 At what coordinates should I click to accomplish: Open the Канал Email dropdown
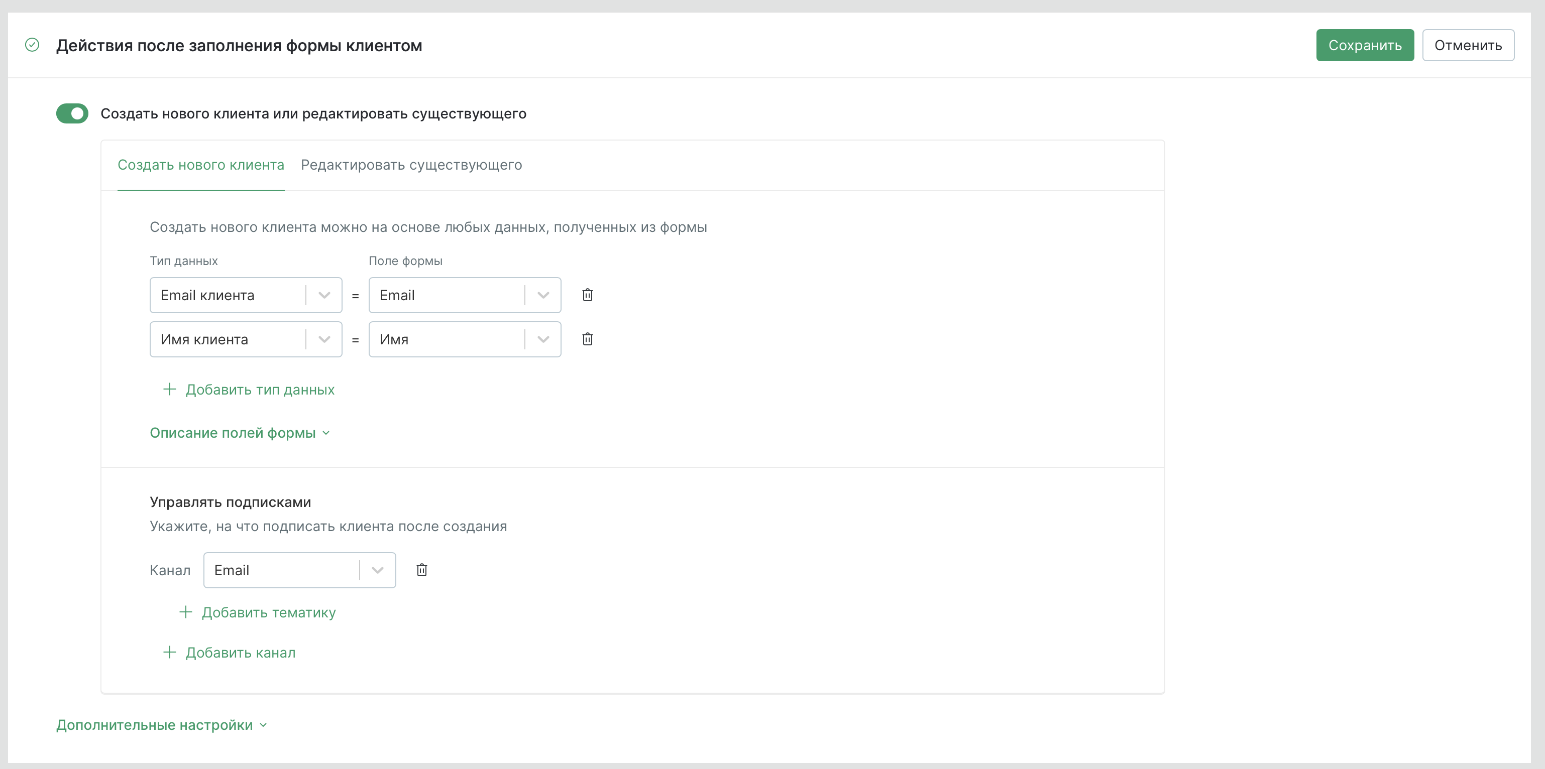[299, 570]
